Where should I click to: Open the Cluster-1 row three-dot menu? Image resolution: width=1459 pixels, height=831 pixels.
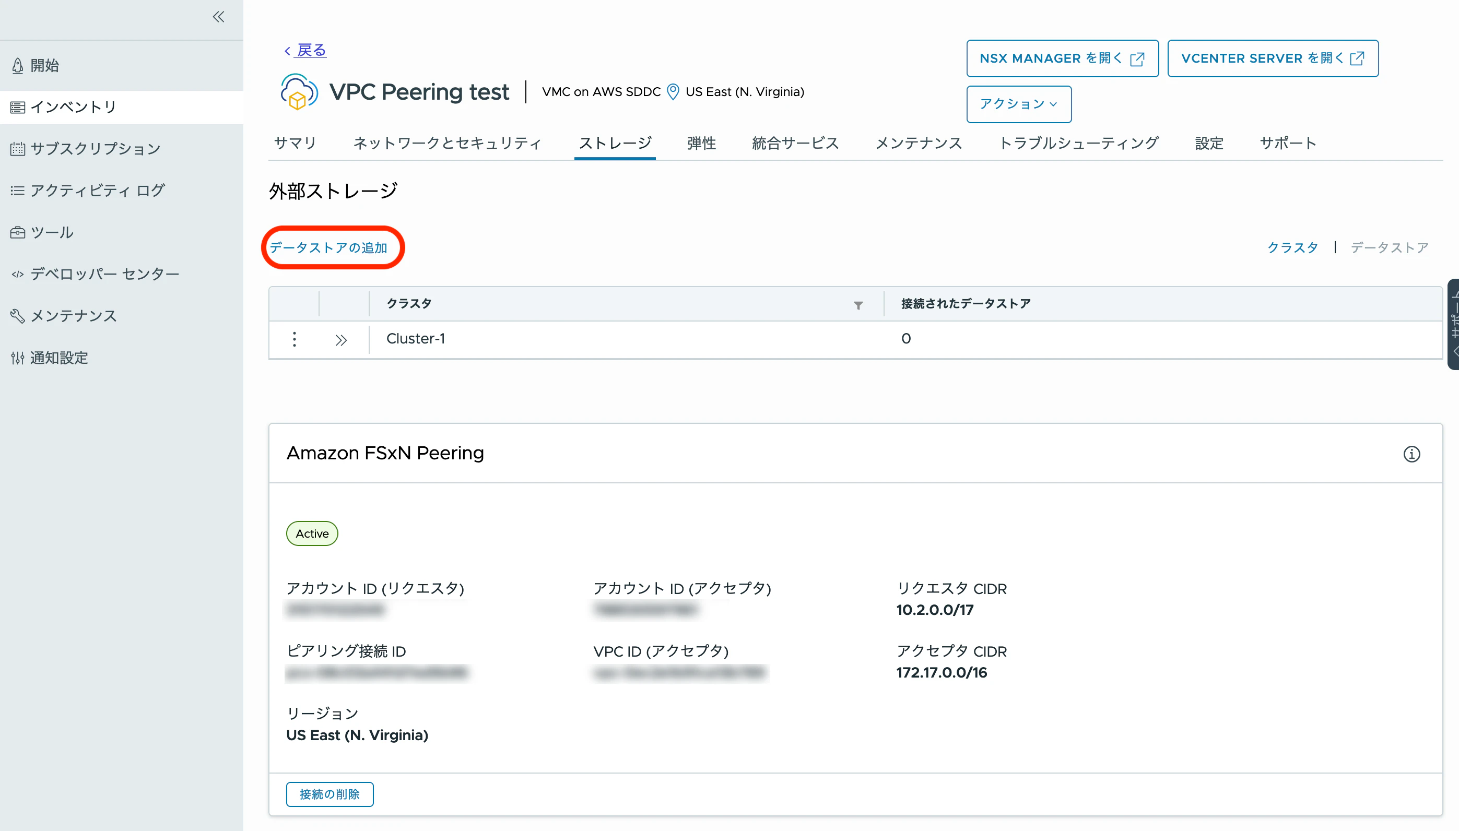click(295, 339)
